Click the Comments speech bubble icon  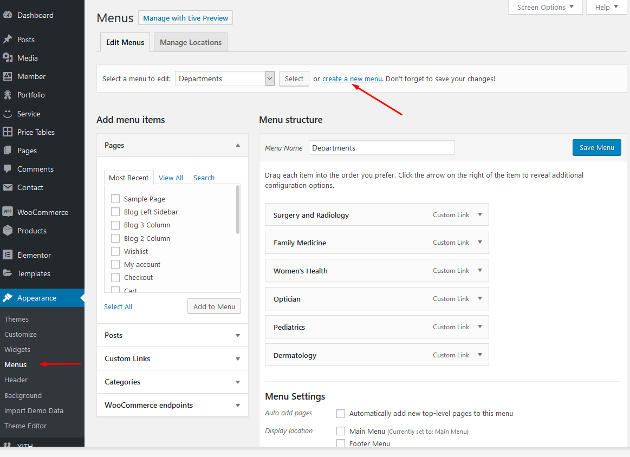(8, 169)
